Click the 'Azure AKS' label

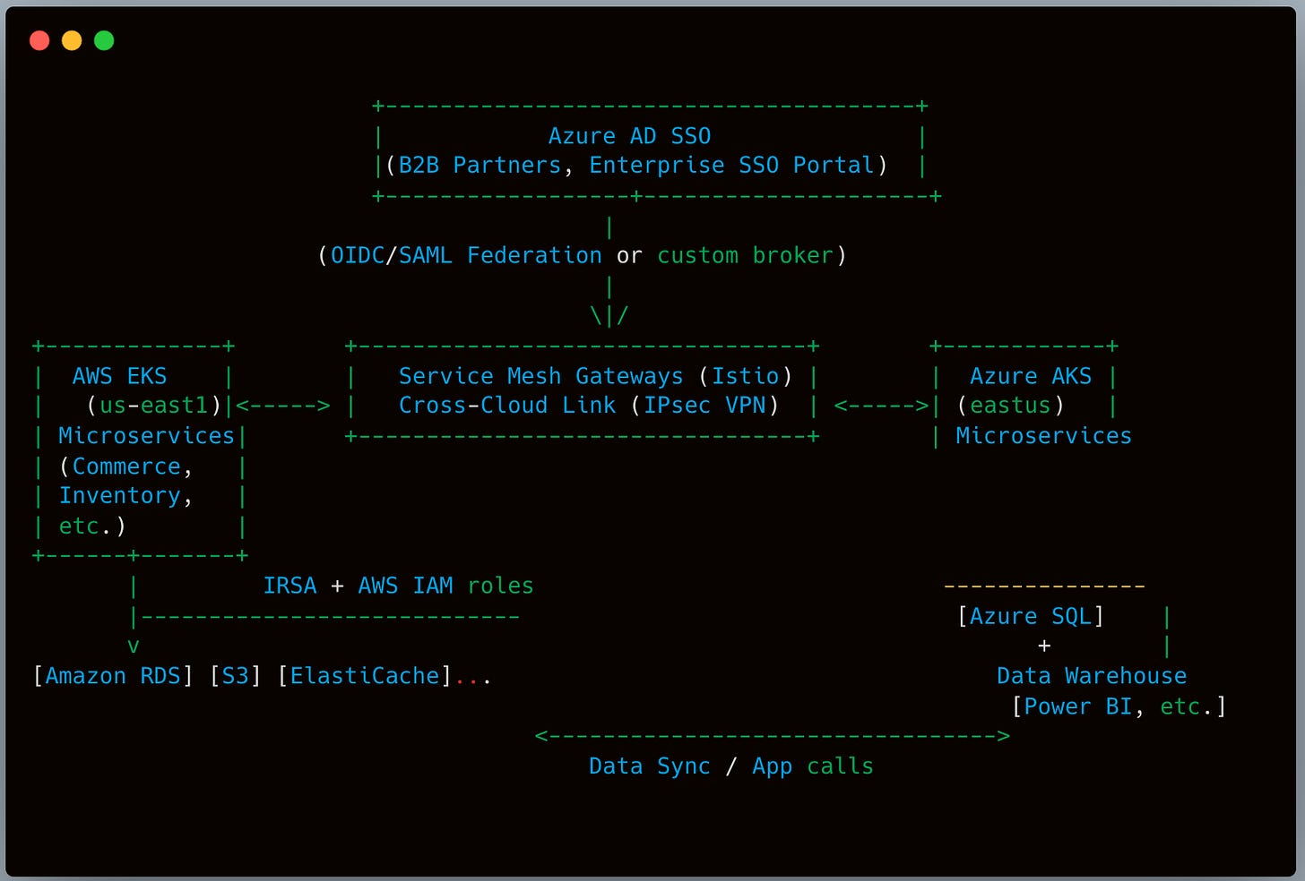click(x=1031, y=376)
